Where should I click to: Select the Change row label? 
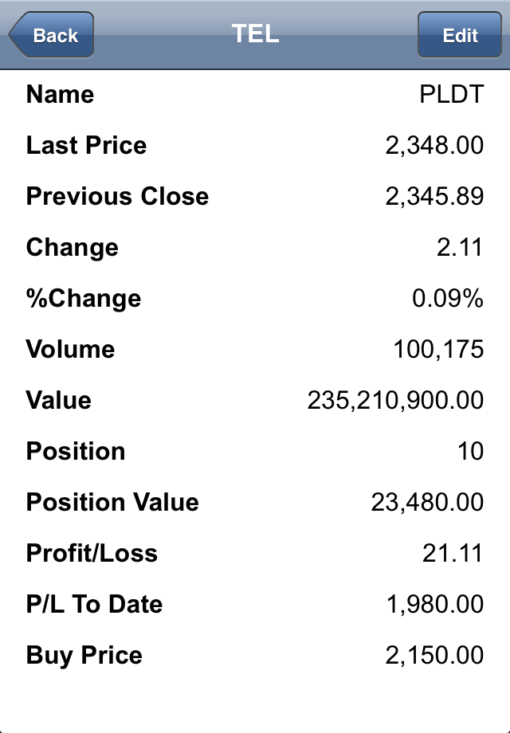click(x=72, y=247)
